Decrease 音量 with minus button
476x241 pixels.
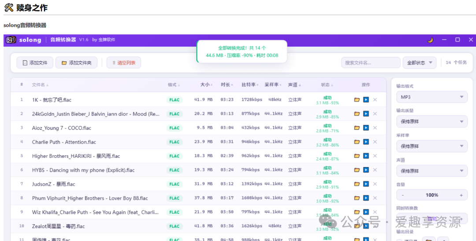(x=403, y=195)
